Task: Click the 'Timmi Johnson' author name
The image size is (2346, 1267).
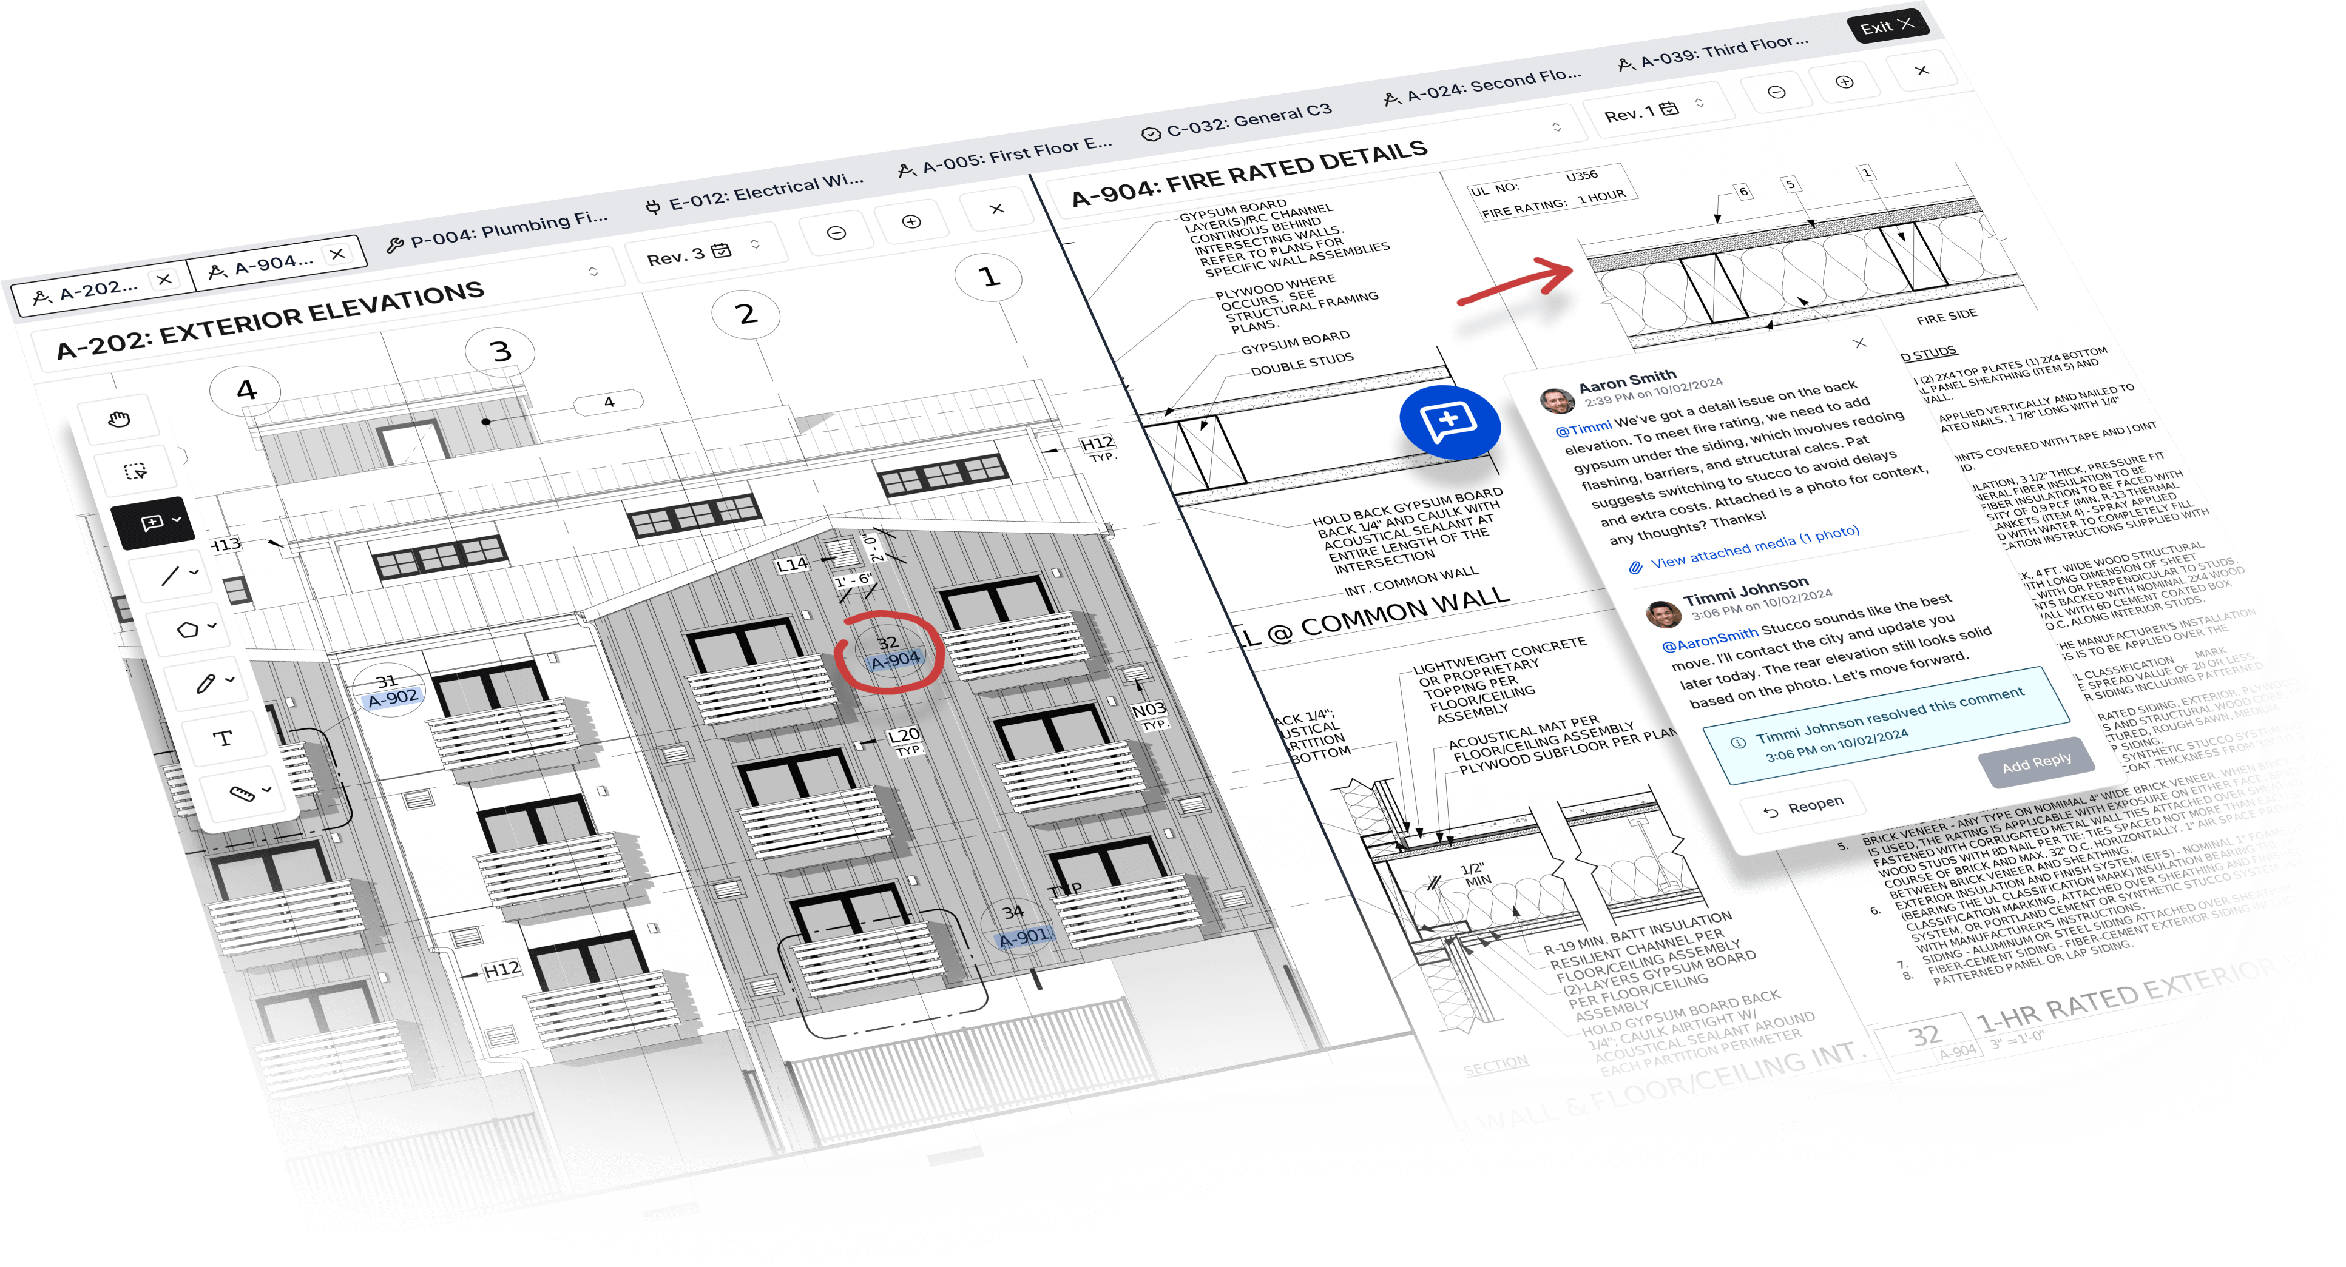Action: (1745, 591)
